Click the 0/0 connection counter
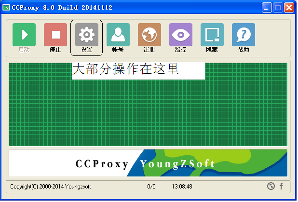298x202 pixels. (151, 187)
